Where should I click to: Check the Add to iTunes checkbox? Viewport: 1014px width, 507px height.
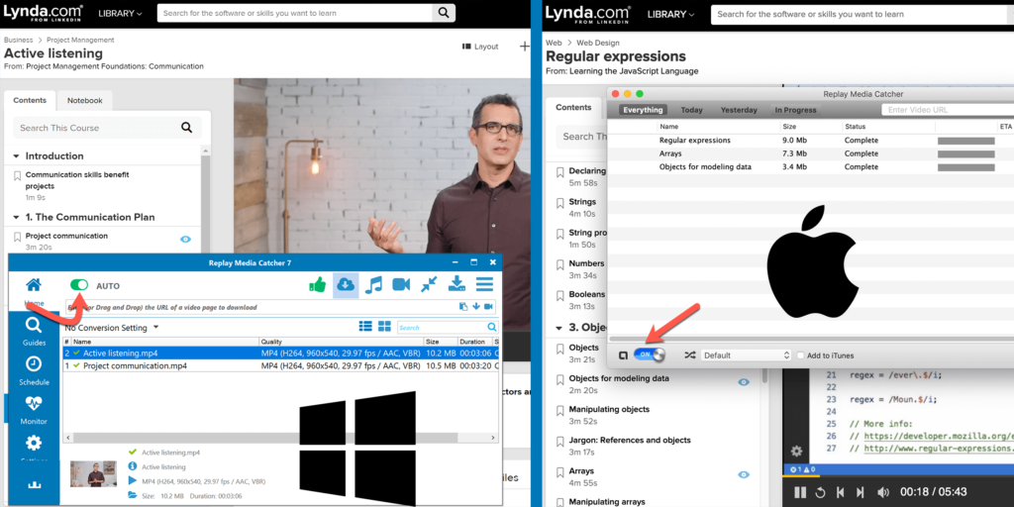(800, 355)
